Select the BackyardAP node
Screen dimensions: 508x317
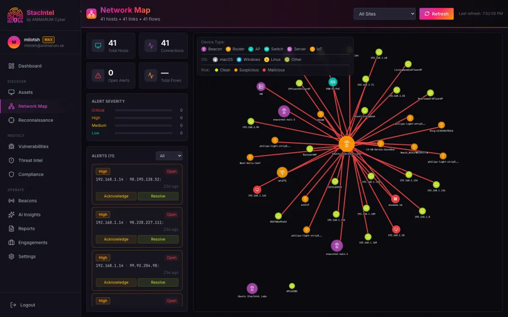tap(310, 149)
